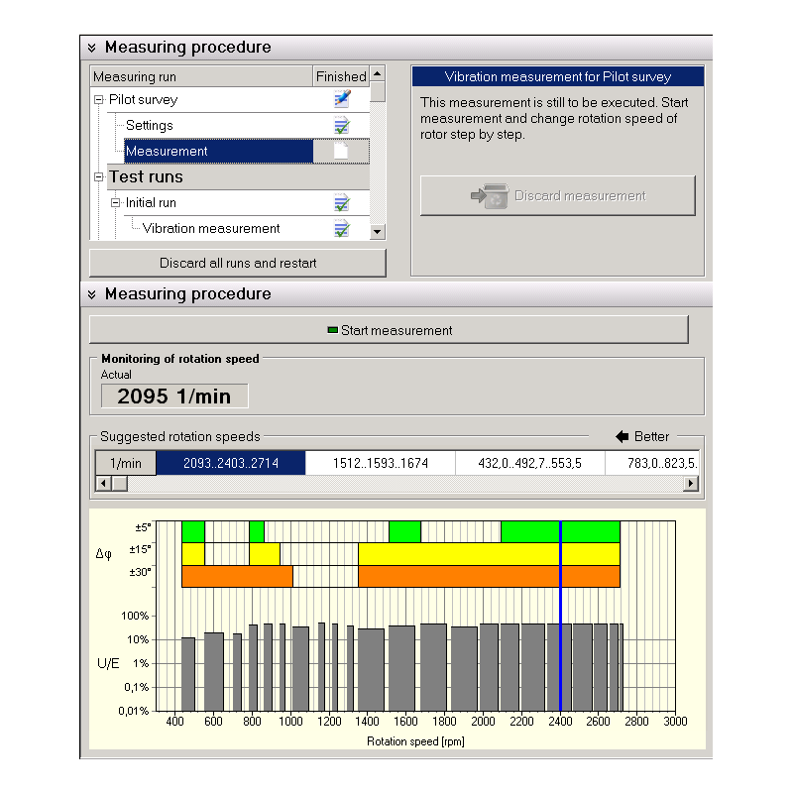Collapse the Test runs tree node
The image size is (793, 793).
tap(99, 177)
